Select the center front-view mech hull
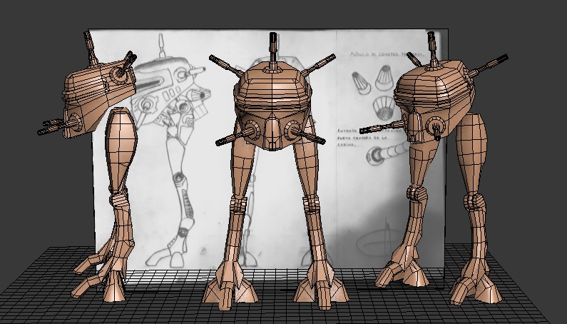This screenshot has width=567, height=324. [x=272, y=105]
